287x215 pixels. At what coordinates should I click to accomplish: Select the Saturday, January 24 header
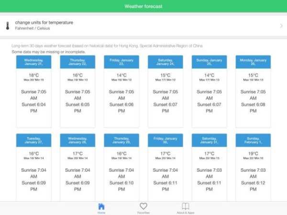(x=166, y=62)
